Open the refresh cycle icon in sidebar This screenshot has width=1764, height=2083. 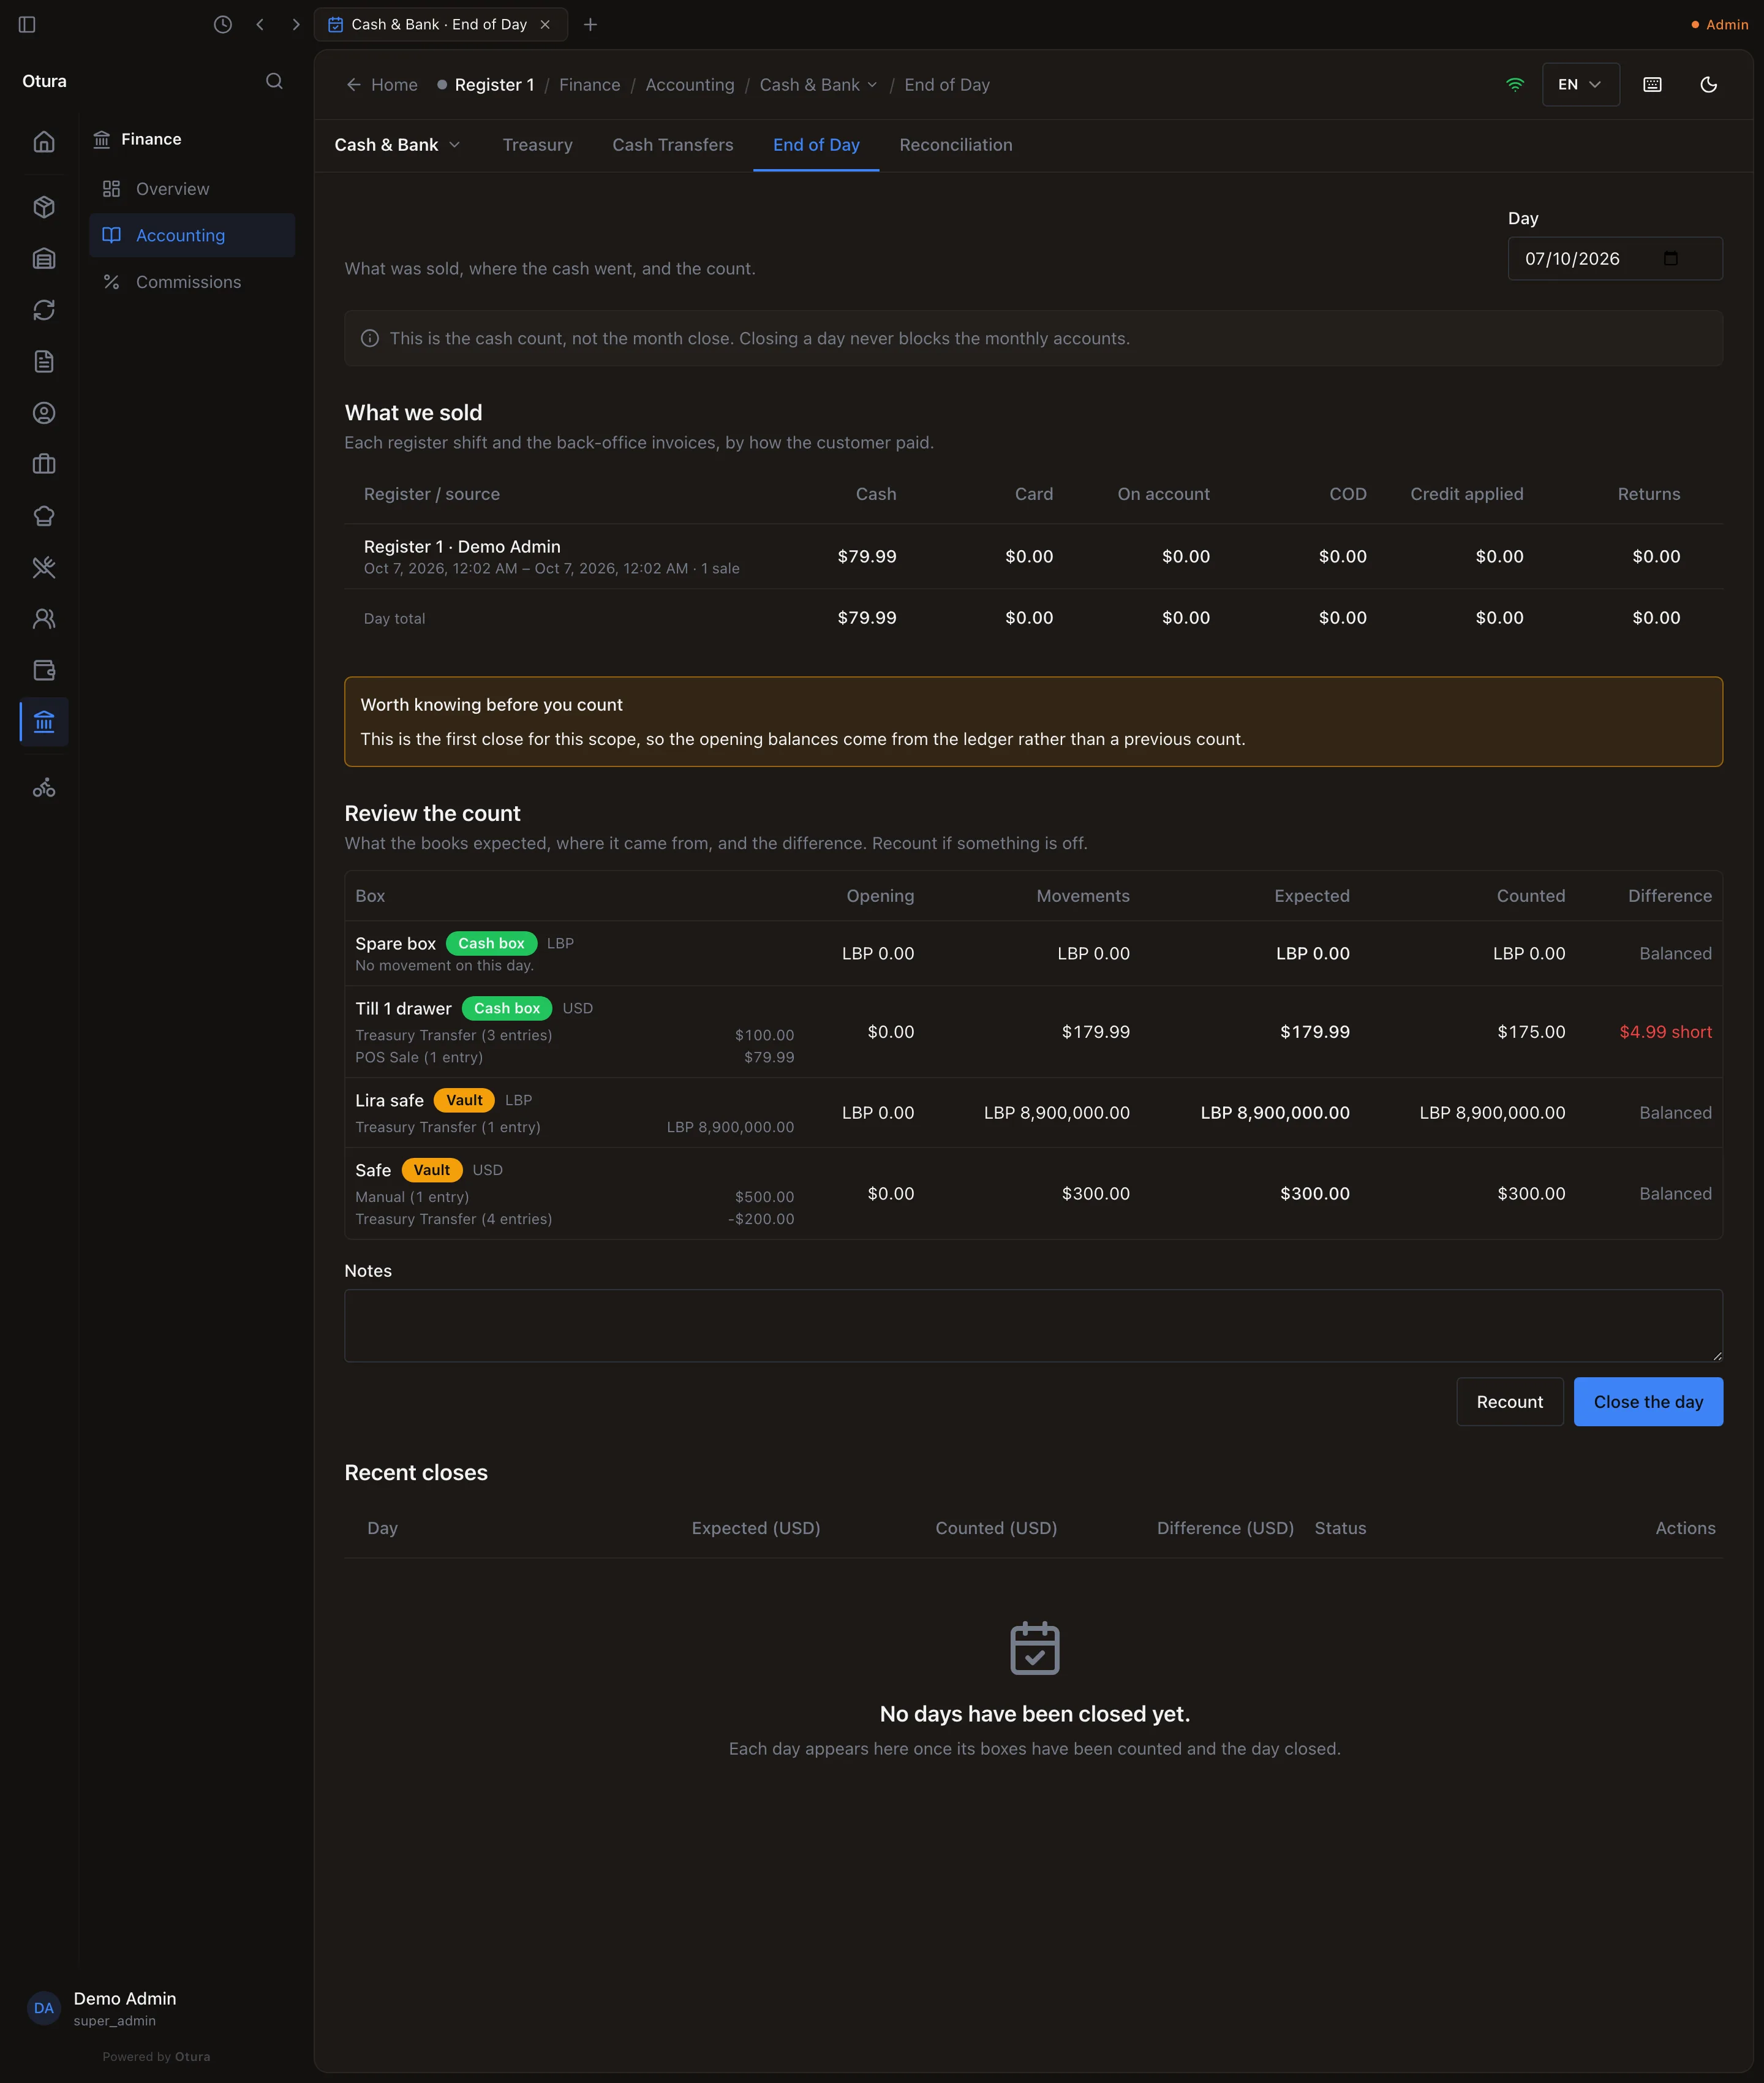coord(44,310)
